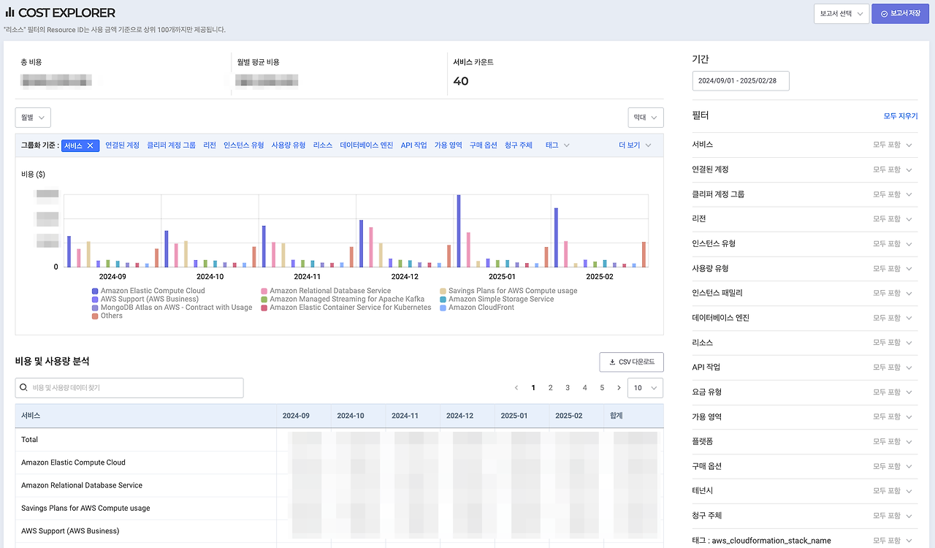This screenshot has height=548, width=935.
Task: Go to the previous page of the table
Action: coord(516,388)
